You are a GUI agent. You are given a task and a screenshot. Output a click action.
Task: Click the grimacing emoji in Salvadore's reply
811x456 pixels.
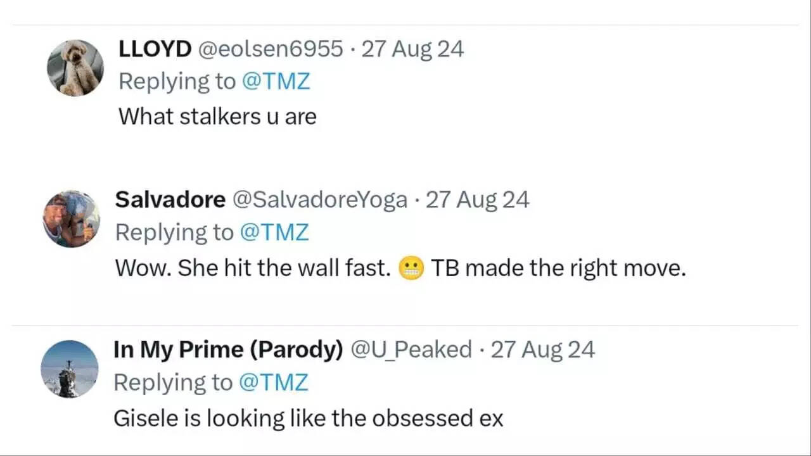(411, 269)
